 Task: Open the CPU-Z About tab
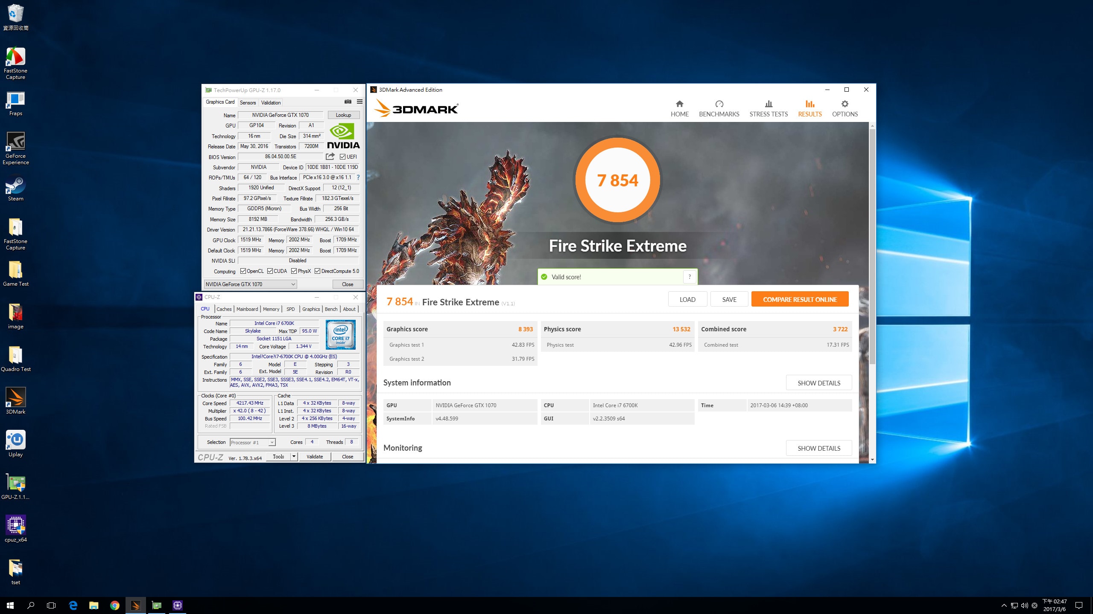(x=349, y=309)
